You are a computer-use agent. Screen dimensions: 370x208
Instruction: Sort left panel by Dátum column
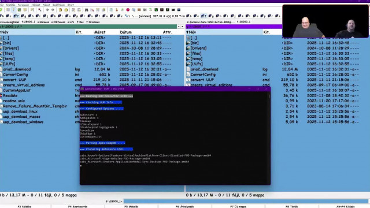(x=126, y=32)
